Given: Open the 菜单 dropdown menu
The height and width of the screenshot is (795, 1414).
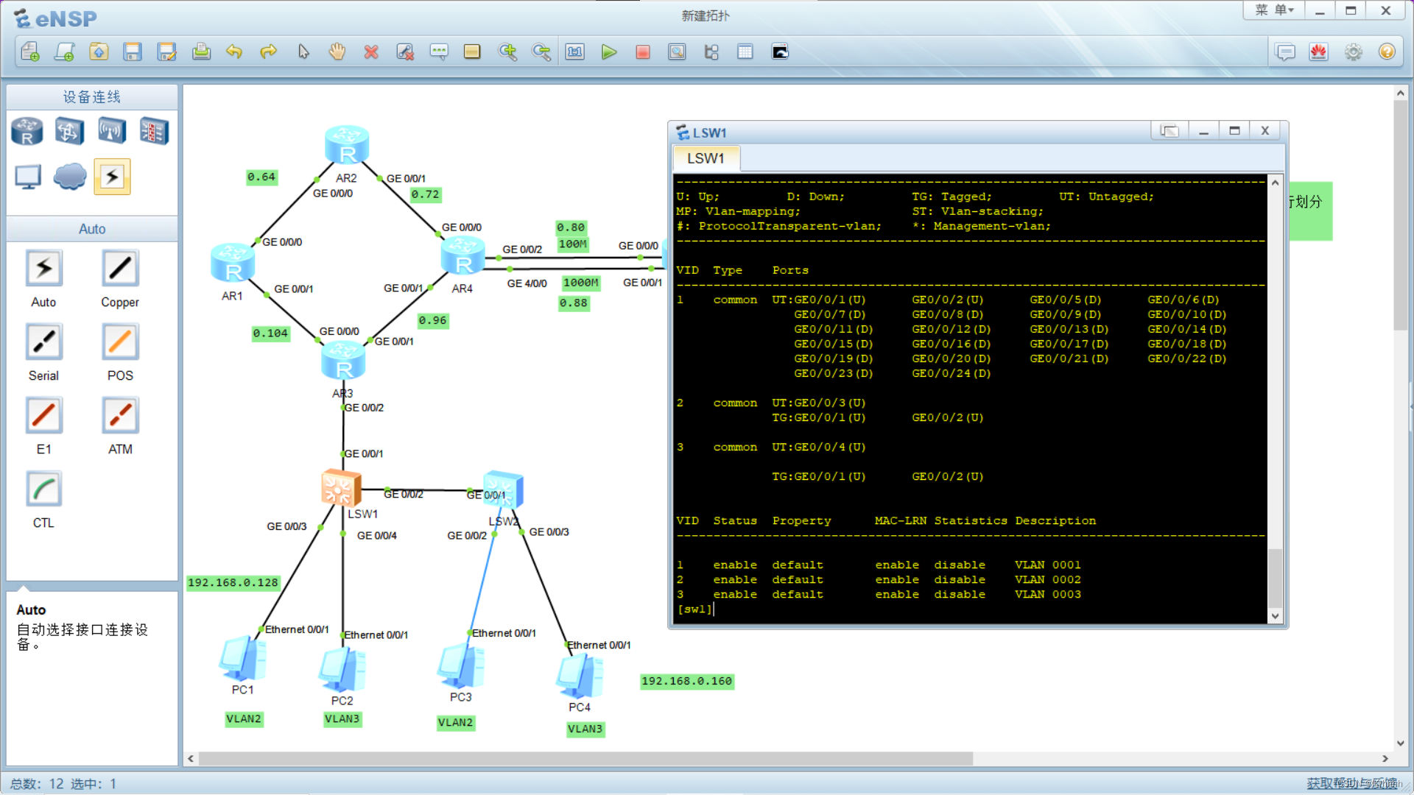Looking at the screenshot, I should (x=1274, y=10).
